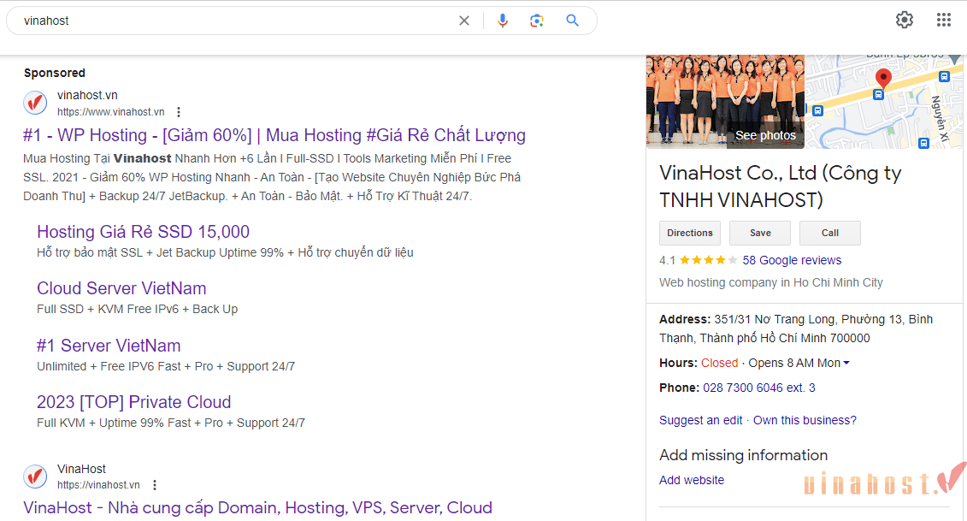Click the Web hosting company in Ho Chi Minh City text
Image resolution: width=967 pixels, height=521 pixels.
771,282
